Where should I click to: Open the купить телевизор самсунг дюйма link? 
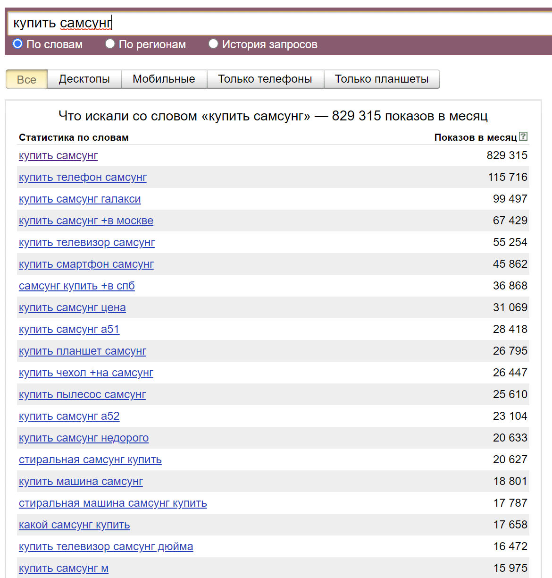pyautogui.click(x=106, y=546)
